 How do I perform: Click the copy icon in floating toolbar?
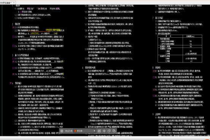(x=109, y=131)
